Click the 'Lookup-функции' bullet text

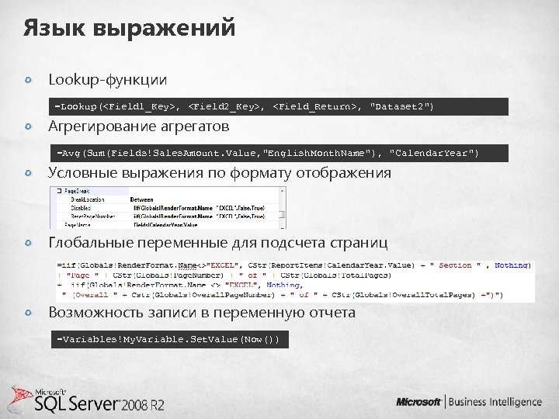[x=108, y=79]
